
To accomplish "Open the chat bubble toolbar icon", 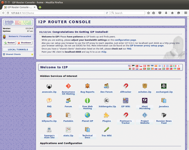I will click(x=179, y=13).
